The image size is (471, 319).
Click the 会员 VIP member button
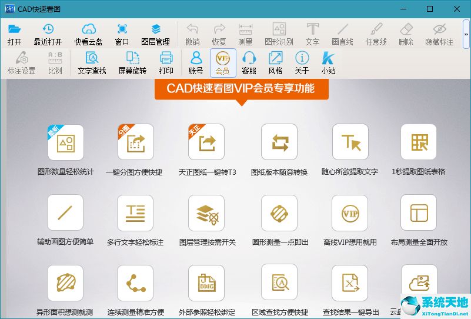click(x=223, y=63)
